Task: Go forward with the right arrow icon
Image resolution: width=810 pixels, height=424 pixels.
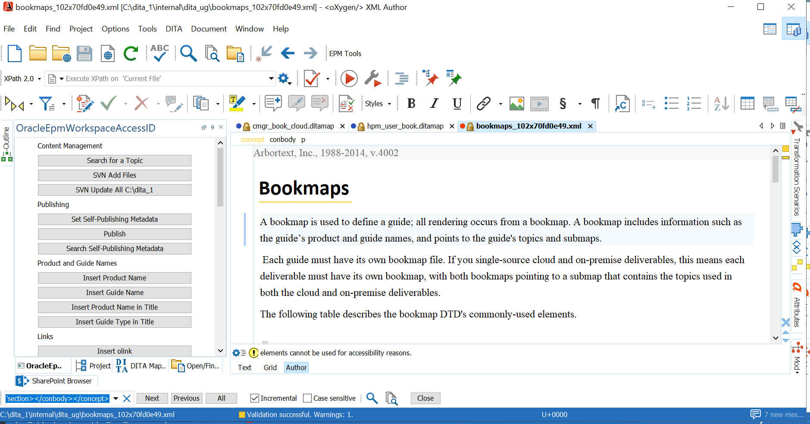Action: (x=310, y=53)
